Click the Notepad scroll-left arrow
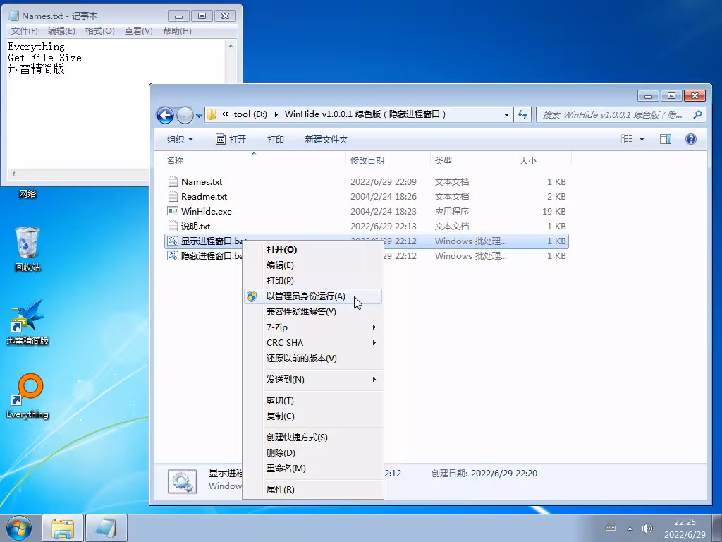 13,174
